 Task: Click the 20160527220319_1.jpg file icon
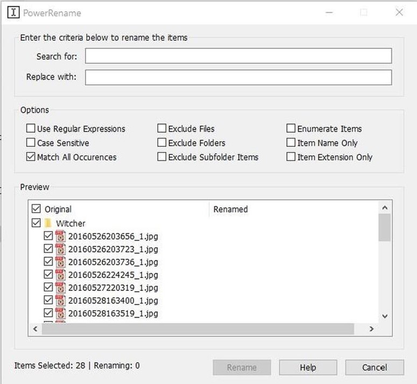pos(60,287)
